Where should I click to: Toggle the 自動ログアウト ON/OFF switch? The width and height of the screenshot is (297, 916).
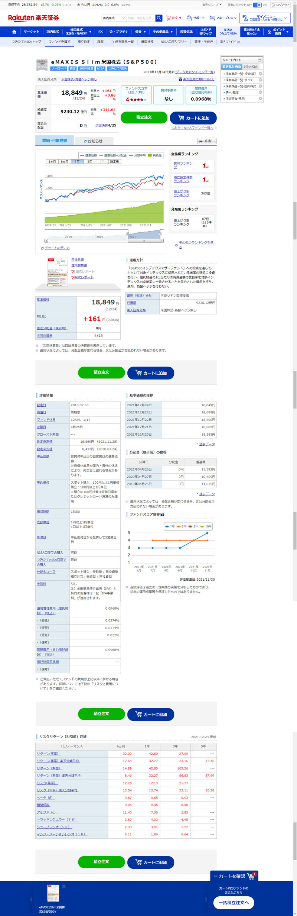click(x=257, y=5)
